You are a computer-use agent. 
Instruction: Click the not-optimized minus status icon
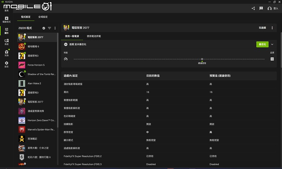[66, 44]
